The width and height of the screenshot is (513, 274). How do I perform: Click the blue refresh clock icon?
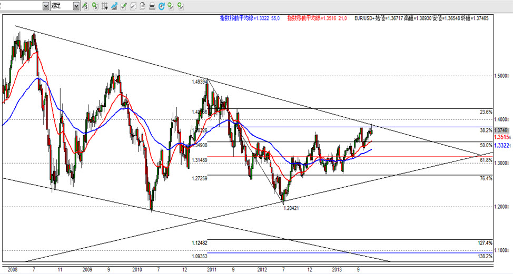coord(161,6)
